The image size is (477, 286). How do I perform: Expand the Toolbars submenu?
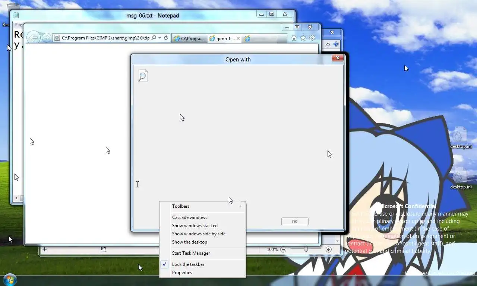tap(202, 206)
